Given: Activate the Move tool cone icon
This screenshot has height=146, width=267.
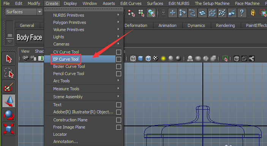Looking at the screenshot, I should click(9, 101).
